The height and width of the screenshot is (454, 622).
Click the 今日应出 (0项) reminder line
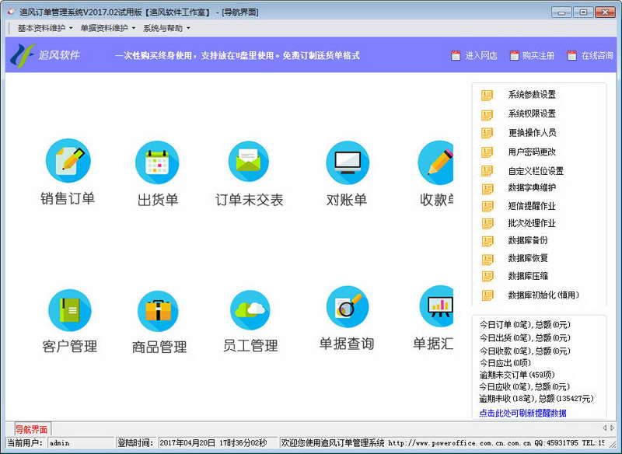[505, 363]
